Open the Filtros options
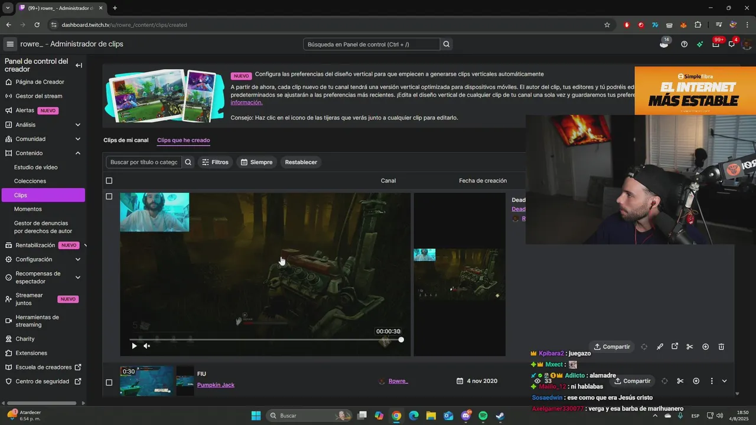 click(x=215, y=162)
